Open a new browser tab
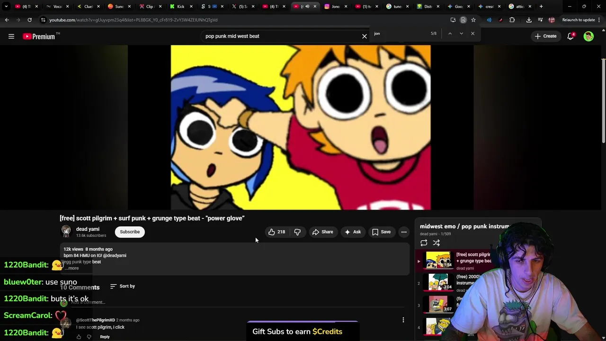The height and width of the screenshot is (341, 606). tap(541, 7)
